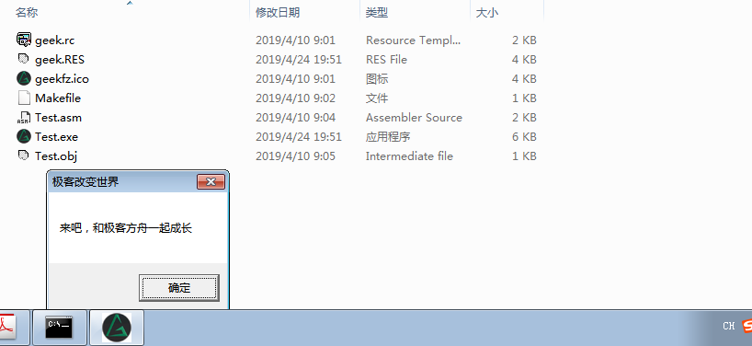Sort files by the 类型 column header

(x=377, y=13)
